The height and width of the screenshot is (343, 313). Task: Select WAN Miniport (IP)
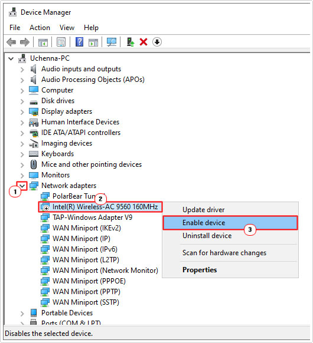coord(81,239)
